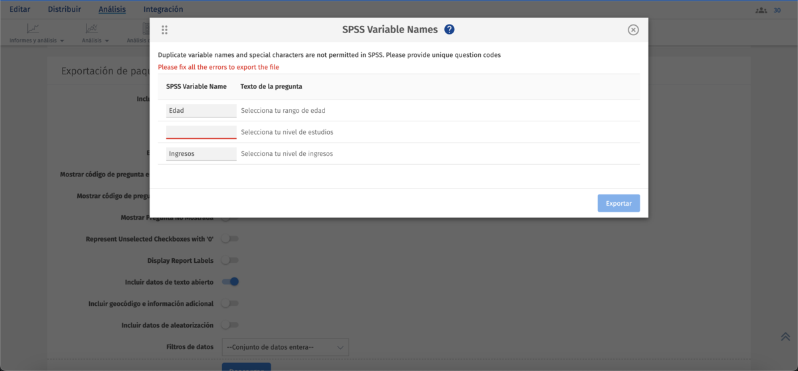Open the Editar tab
This screenshot has height=371, width=798.
point(20,9)
